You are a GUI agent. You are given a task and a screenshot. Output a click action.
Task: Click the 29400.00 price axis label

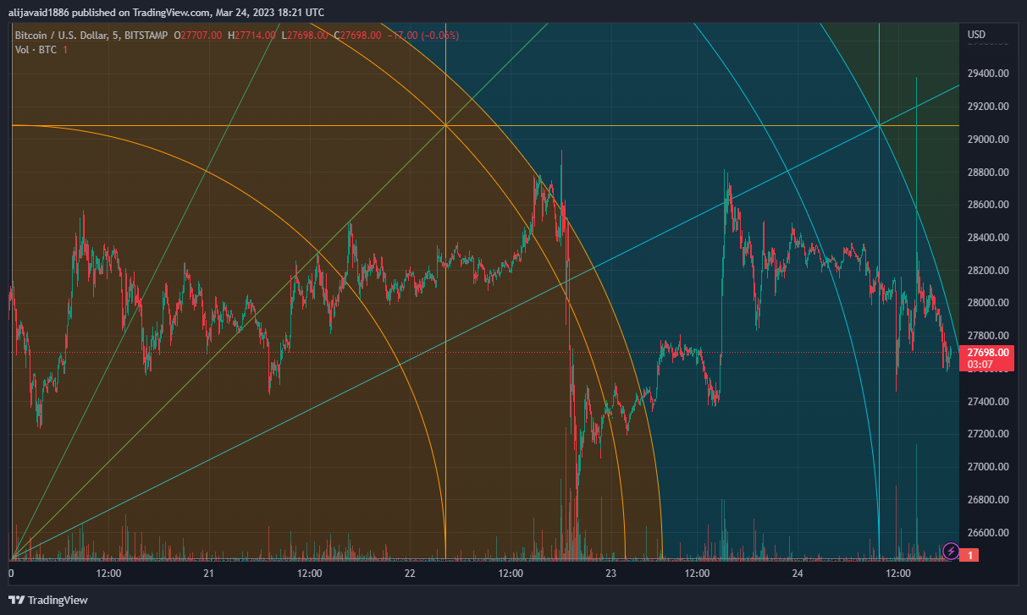tap(988, 74)
